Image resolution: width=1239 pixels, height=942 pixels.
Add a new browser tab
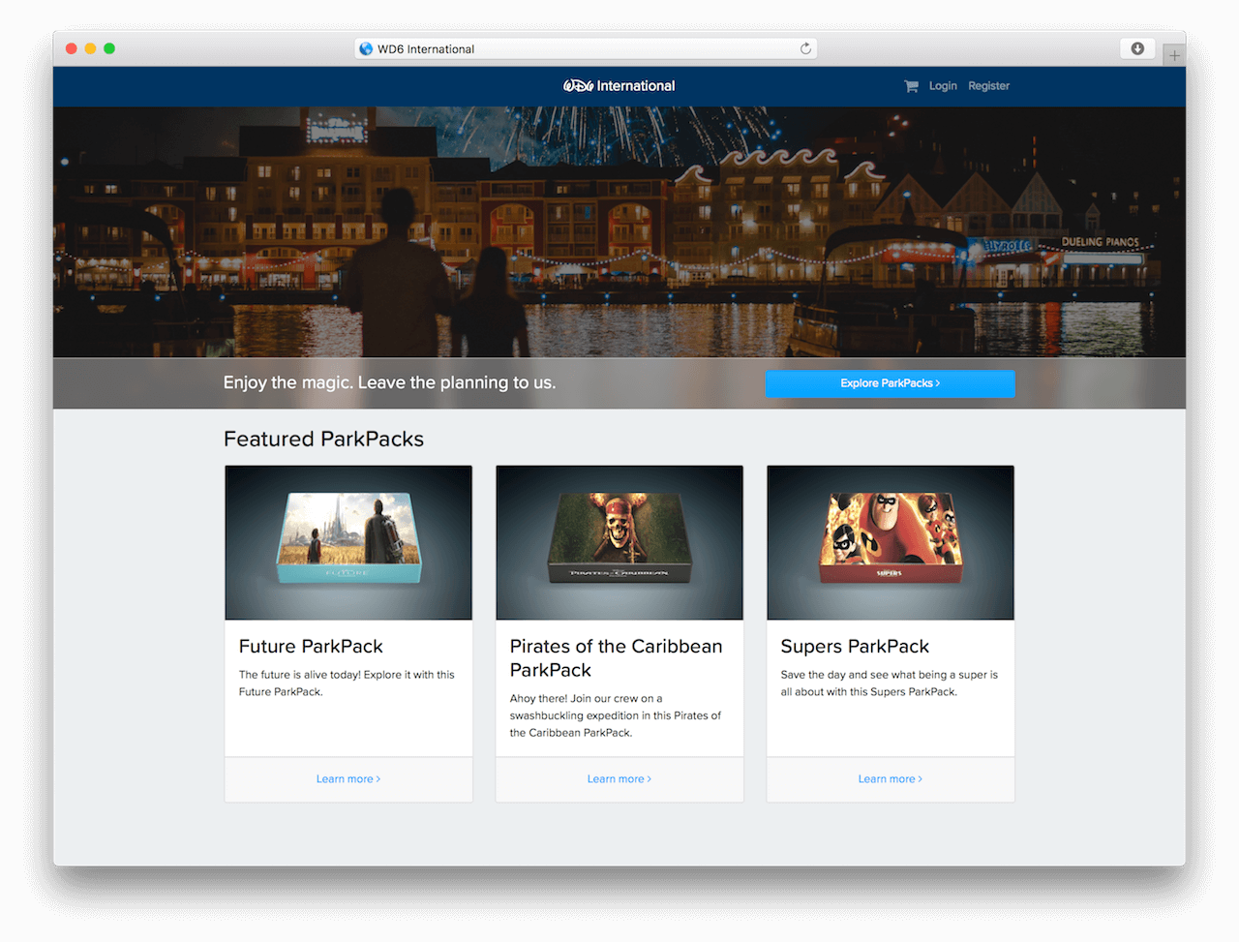click(1174, 55)
